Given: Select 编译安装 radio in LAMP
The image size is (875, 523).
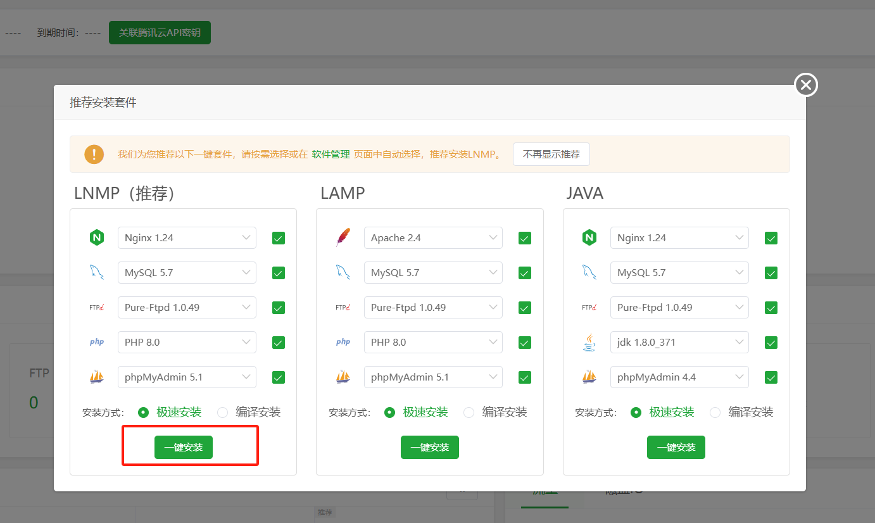Looking at the screenshot, I should (x=469, y=412).
